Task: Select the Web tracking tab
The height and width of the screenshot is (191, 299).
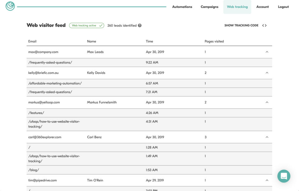Action: pyautogui.click(x=237, y=7)
